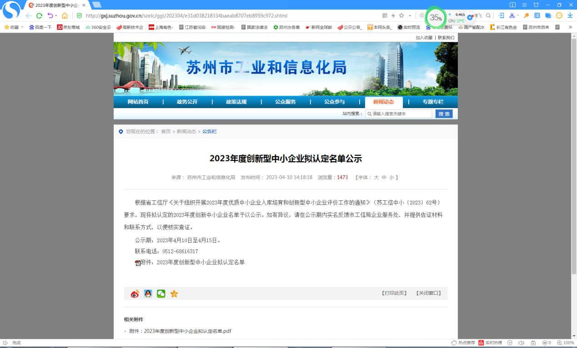The height and width of the screenshot is (348, 577).
Task: Open the QR code icon in address bar
Action: tap(385, 15)
